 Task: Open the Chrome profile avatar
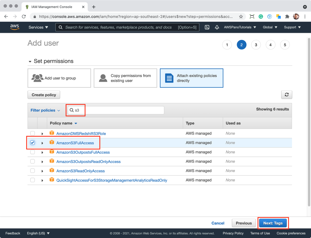pyautogui.click(x=296, y=17)
